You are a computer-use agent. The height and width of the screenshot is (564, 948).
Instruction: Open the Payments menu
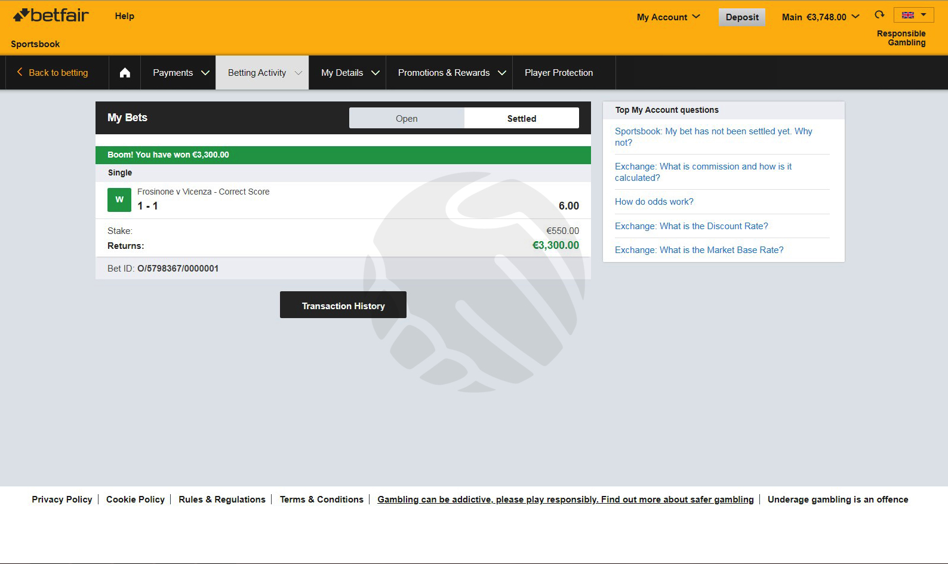coord(178,73)
